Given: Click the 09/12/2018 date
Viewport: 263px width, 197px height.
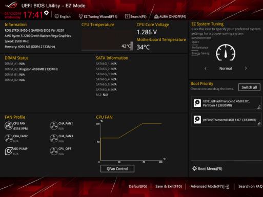Looking at the screenshot, I should point(13,14).
